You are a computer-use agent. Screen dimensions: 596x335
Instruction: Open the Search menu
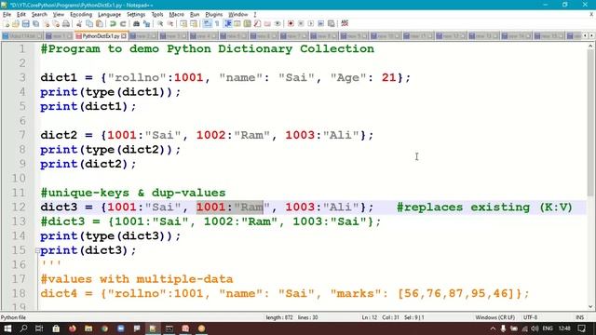point(39,15)
